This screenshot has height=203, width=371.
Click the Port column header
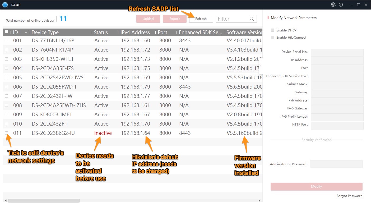coord(163,32)
